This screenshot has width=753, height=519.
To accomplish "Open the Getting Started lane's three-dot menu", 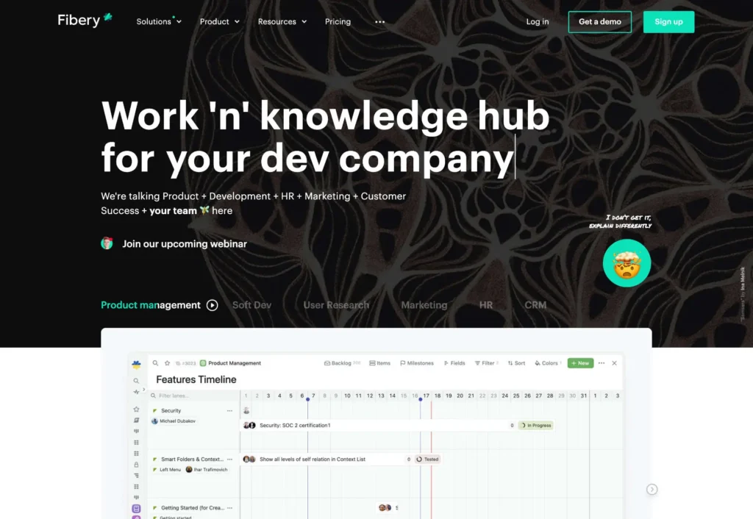I will pos(229,508).
